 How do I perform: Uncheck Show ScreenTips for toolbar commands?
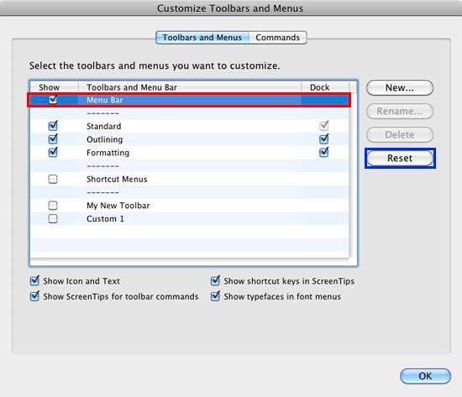pos(34,296)
